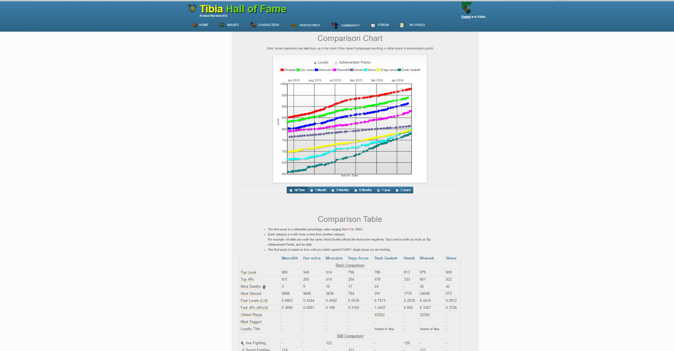Image resolution: width=674 pixels, height=351 pixels.
Task: Click the Images picture icon in navbar
Action: click(x=222, y=25)
